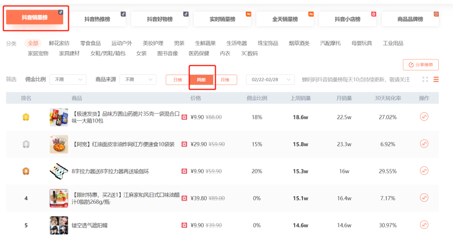The image size is (453, 238).
Task: Select category 鲜花家纺
Action: click(x=59, y=43)
